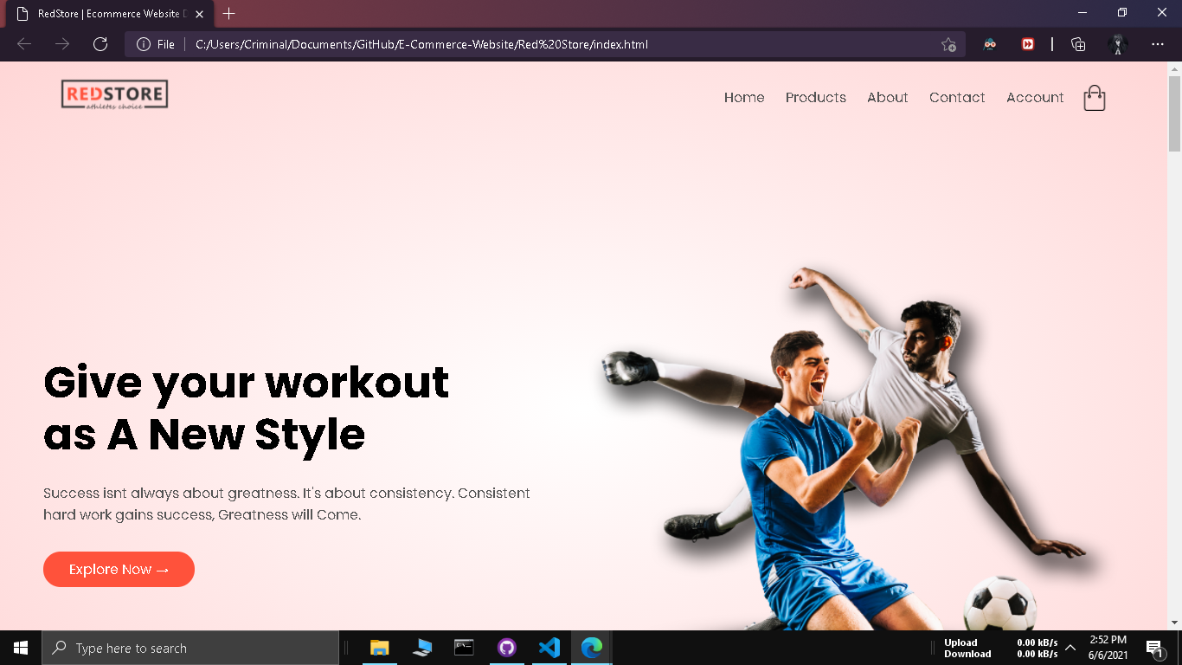Click the red fast-forward extension icon
The height and width of the screenshot is (665, 1182).
pos(1028,44)
